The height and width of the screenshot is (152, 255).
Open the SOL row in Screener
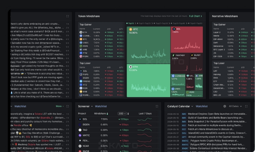click(x=118, y=119)
